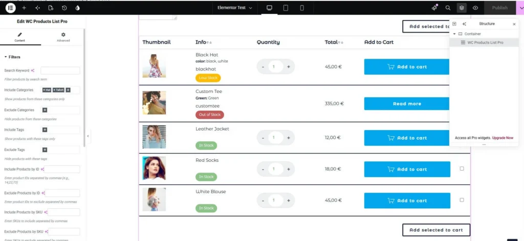
Task: Open the Elementor logo main menu
Action: (x=11, y=8)
